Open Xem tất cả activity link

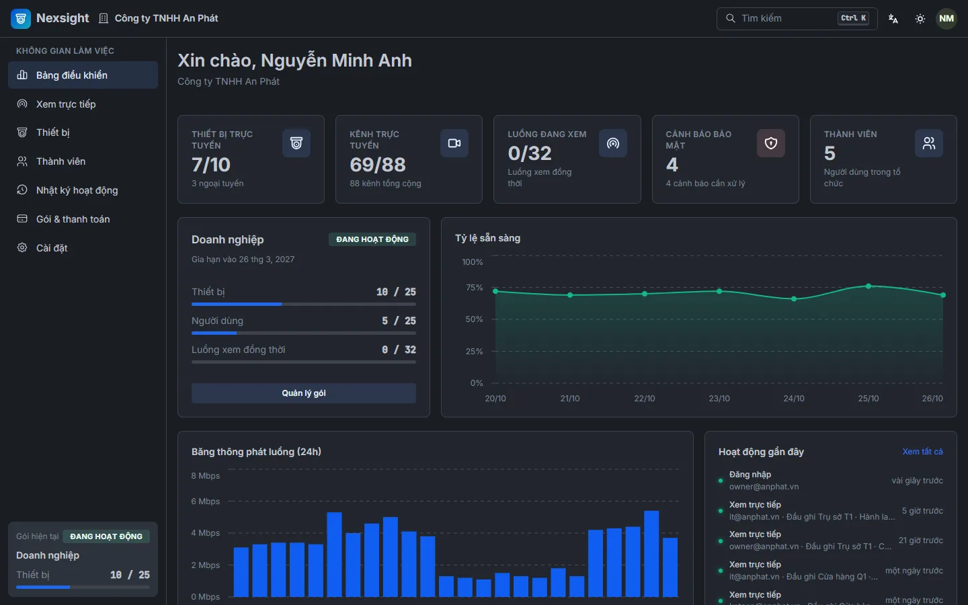click(x=922, y=452)
